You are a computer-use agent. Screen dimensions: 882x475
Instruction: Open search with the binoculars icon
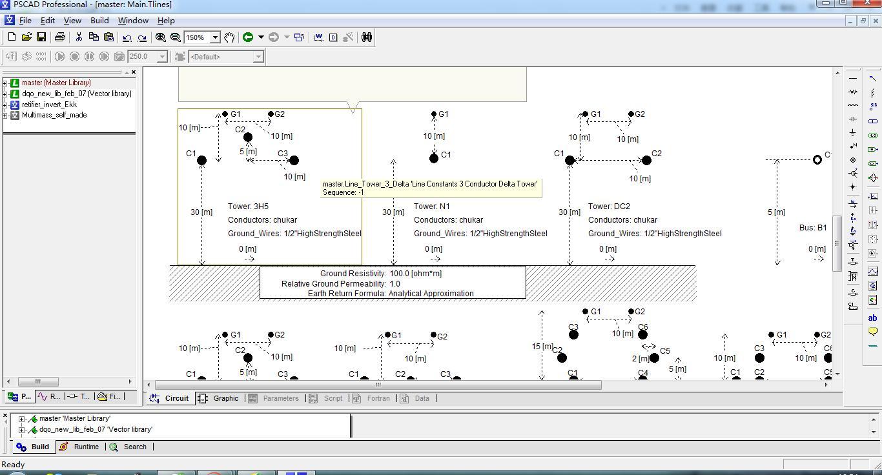pos(367,37)
